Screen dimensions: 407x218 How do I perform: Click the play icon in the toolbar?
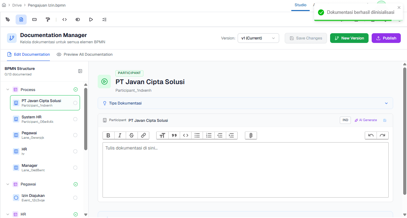[x=91, y=19]
